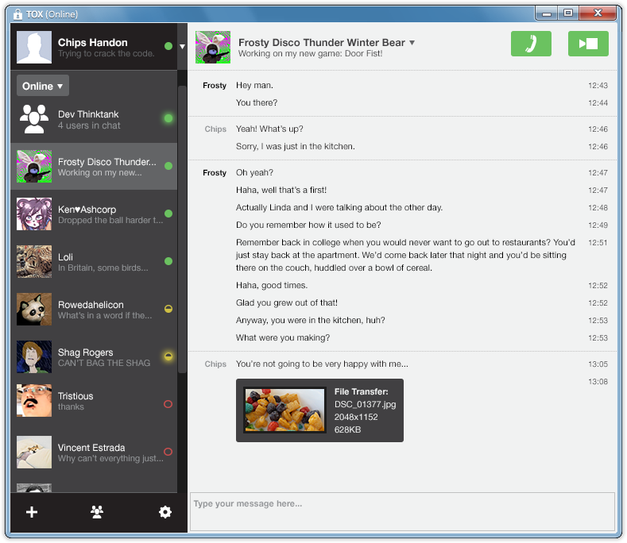627x543 pixels.
Task: Create a group chat via people icon
Action: [x=97, y=512]
